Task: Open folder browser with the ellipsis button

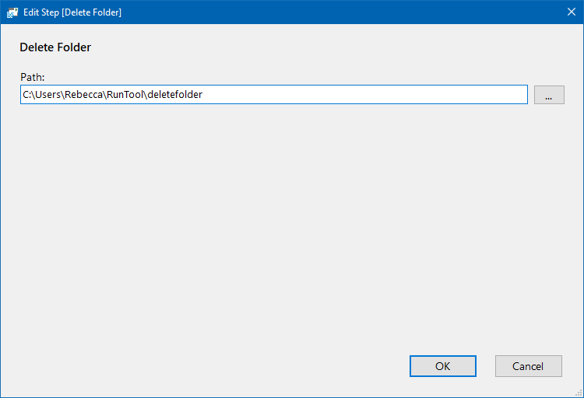Action: (x=549, y=95)
